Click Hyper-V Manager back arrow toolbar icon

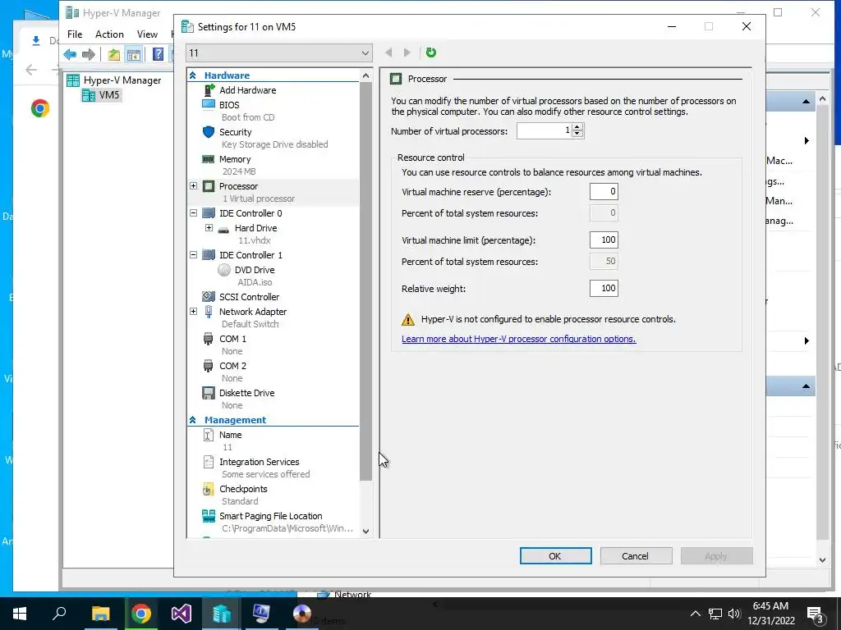70,54
